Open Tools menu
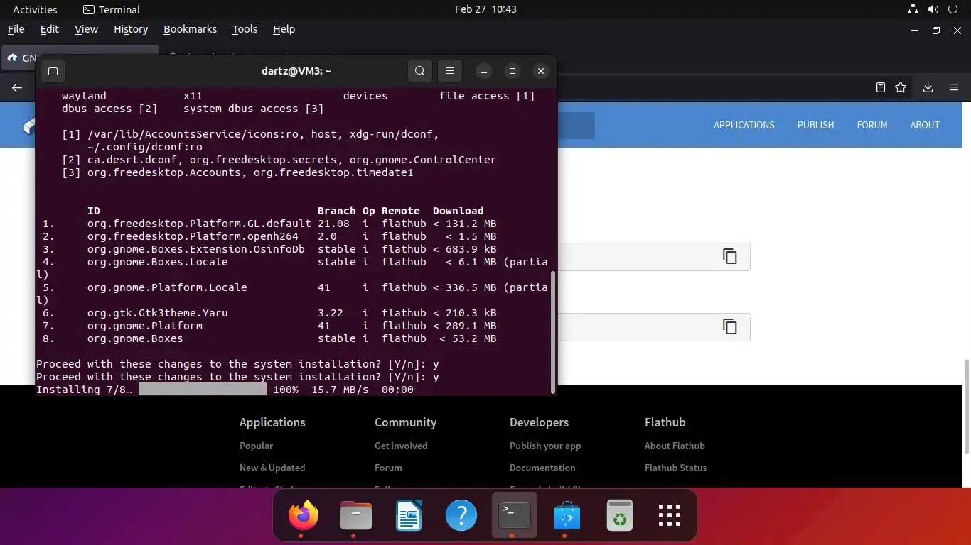971x545 pixels. click(x=245, y=29)
